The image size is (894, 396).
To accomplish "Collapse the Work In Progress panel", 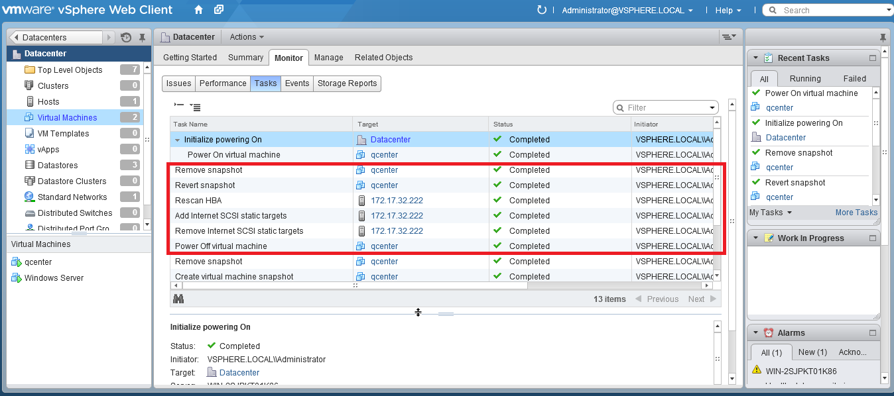I will 755,238.
